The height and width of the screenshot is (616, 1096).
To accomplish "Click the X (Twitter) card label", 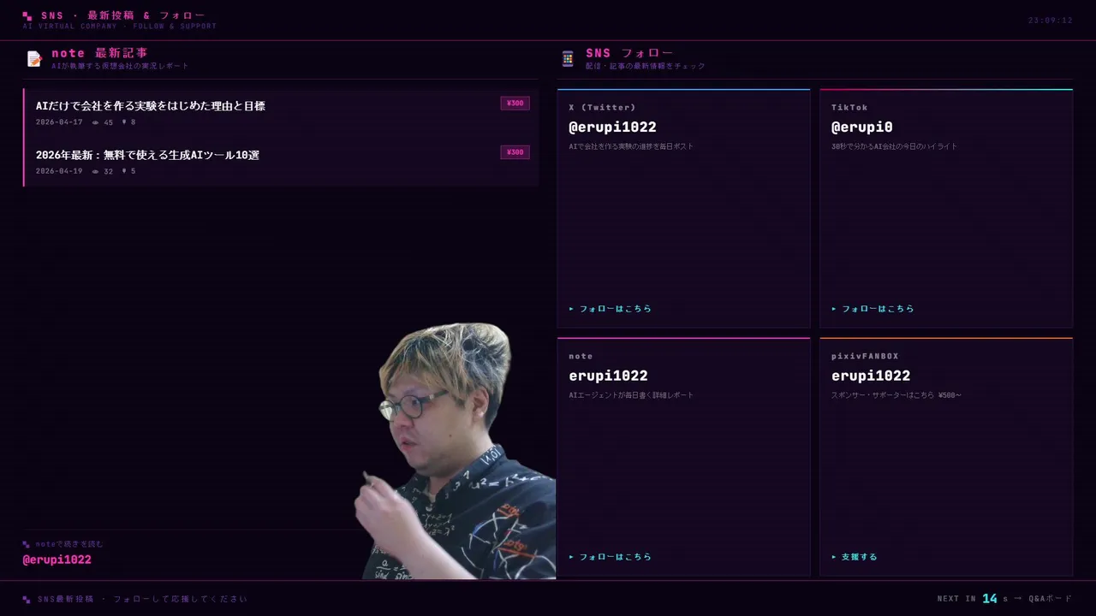I will pyautogui.click(x=602, y=108).
